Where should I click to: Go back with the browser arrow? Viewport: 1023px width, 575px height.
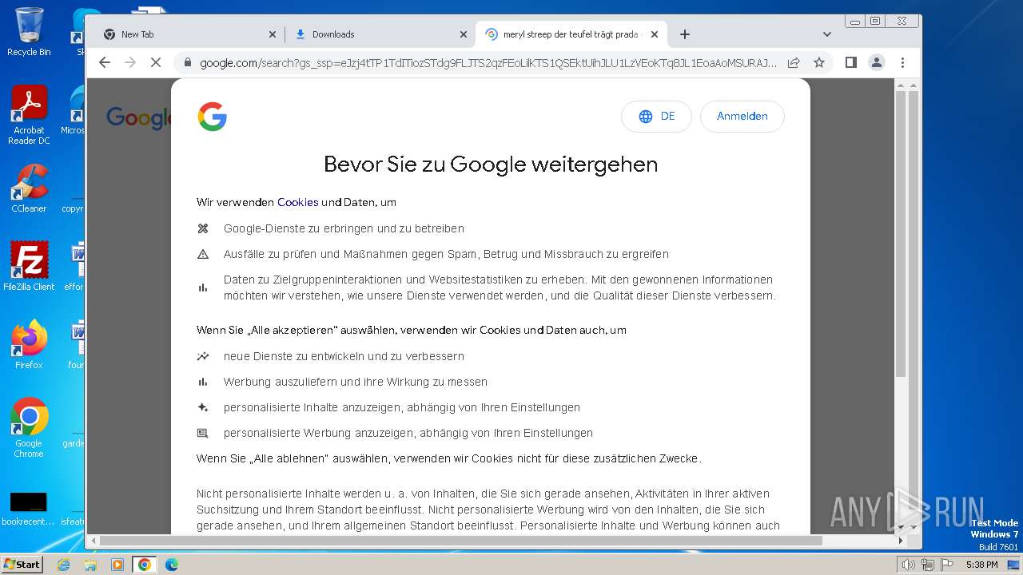pos(105,62)
